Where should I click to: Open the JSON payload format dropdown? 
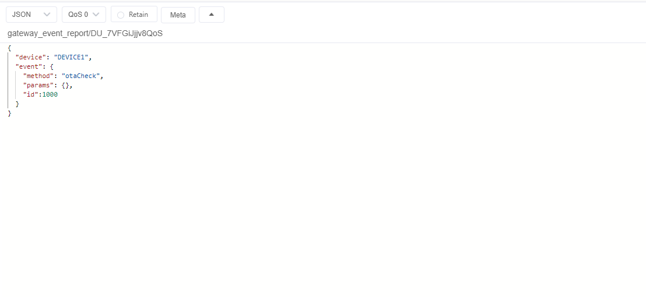click(31, 15)
